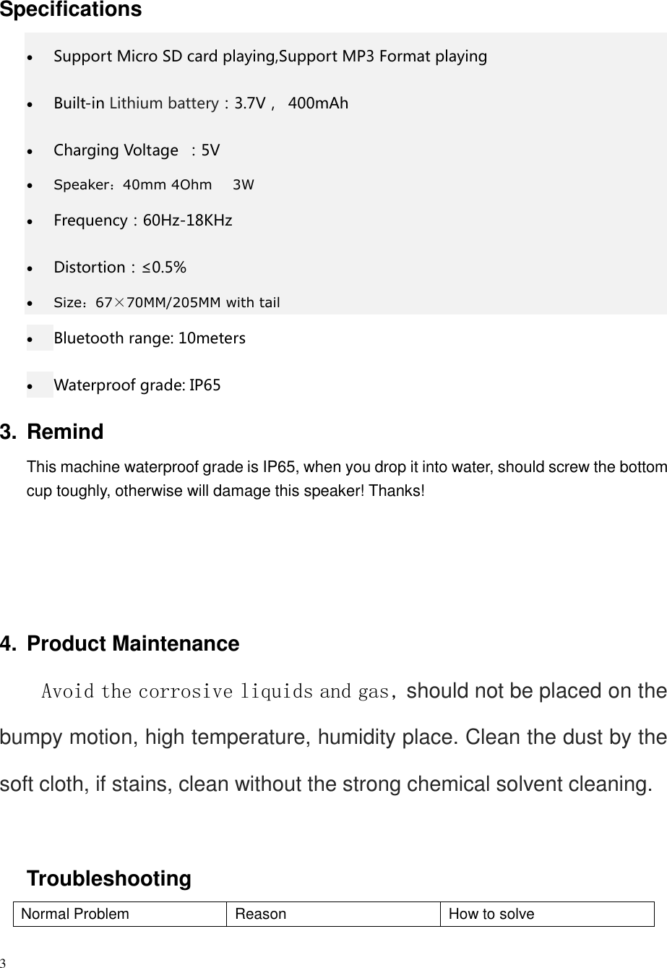
Task: Select the Speaker 40mm 4Ohm 3W line
Action: (155, 184)
